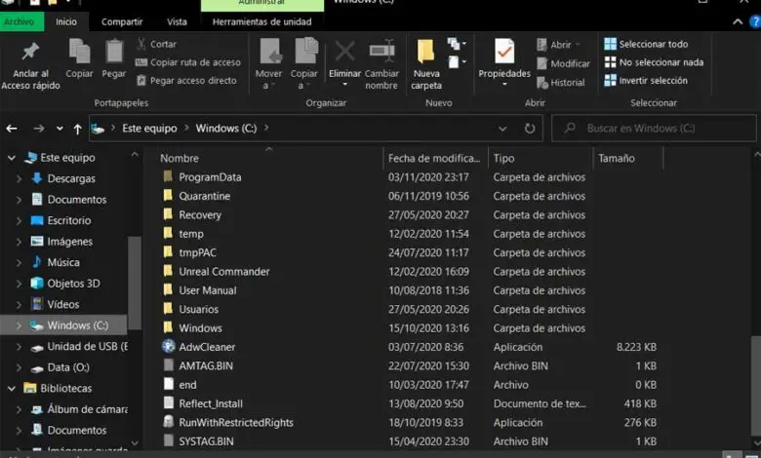This screenshot has width=761, height=458.
Task: Open the new item dropdown icon
Action: 457,44
